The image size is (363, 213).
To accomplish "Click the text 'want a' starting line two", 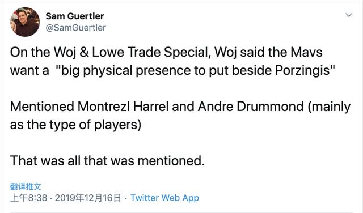I will pyautogui.click(x=29, y=70).
